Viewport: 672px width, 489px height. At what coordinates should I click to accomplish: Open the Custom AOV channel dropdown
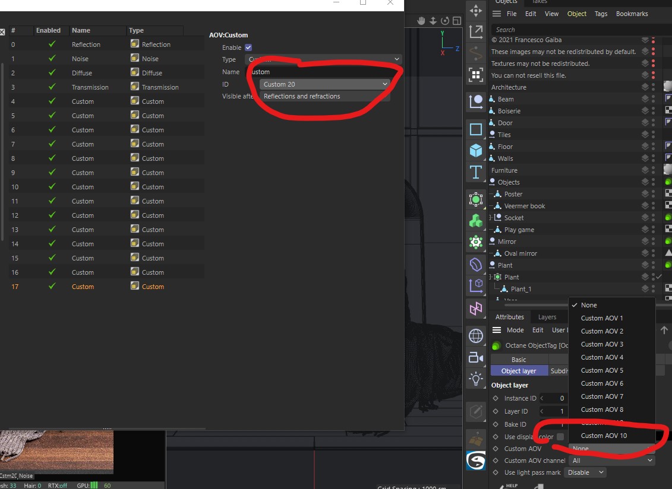(x=612, y=461)
